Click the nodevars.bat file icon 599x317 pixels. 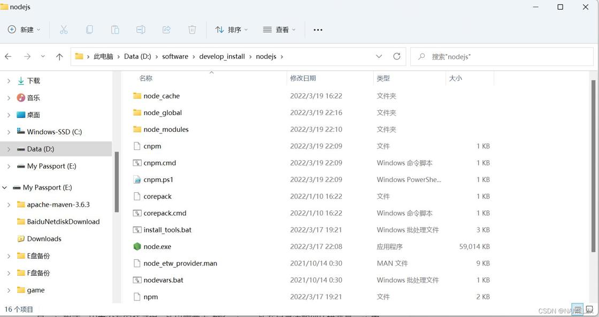click(137, 280)
